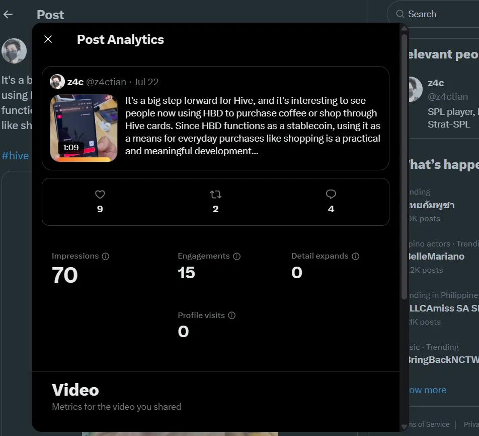Open z4c profile in Relevant people
The height and width of the screenshot is (436, 479).
pos(436,83)
